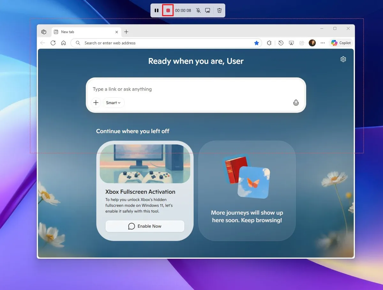Open browser settings via ellipsis menu

(x=323, y=42)
